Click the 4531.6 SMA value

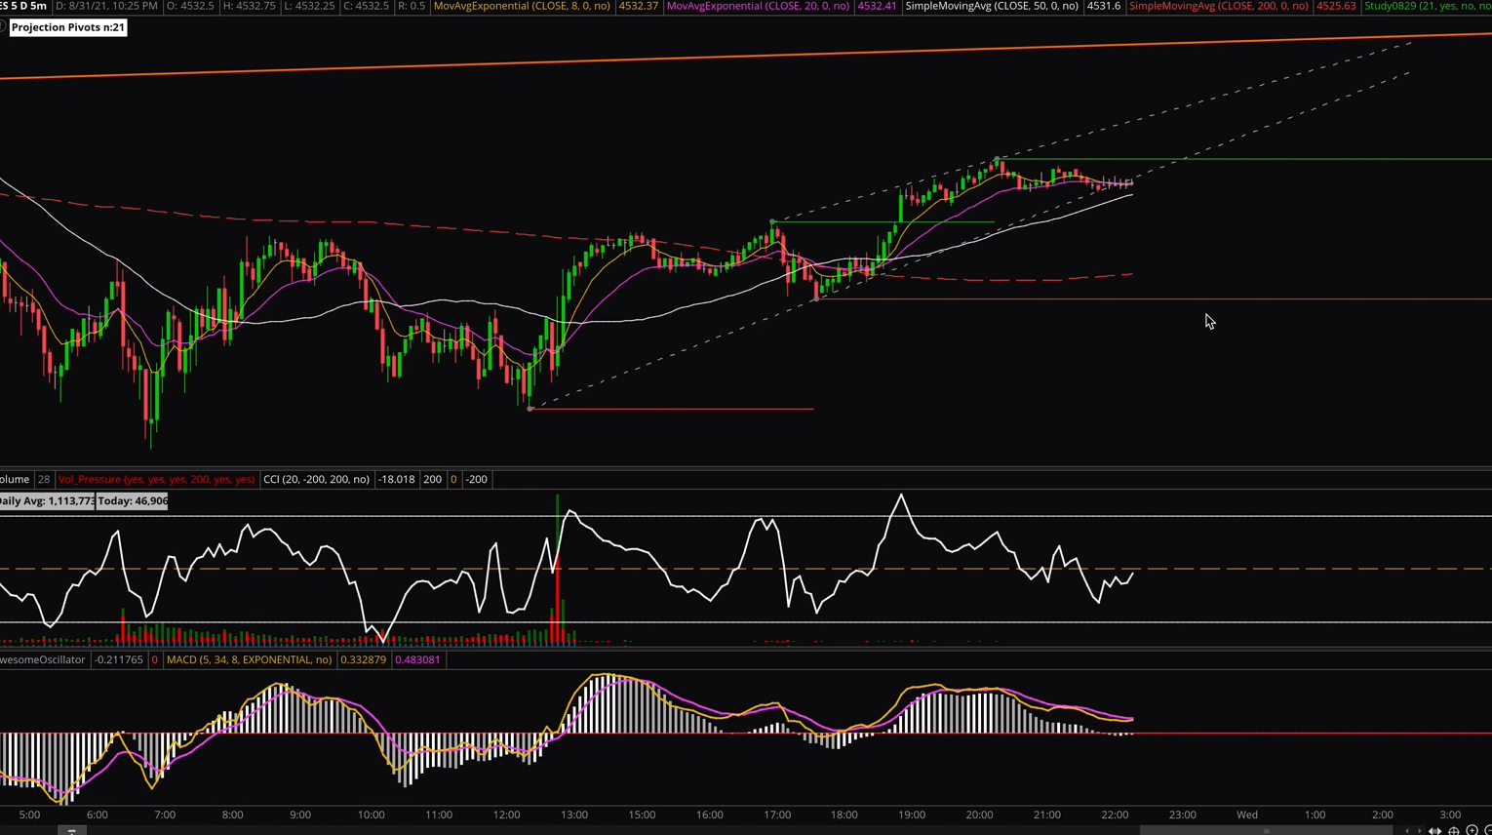coord(1104,6)
